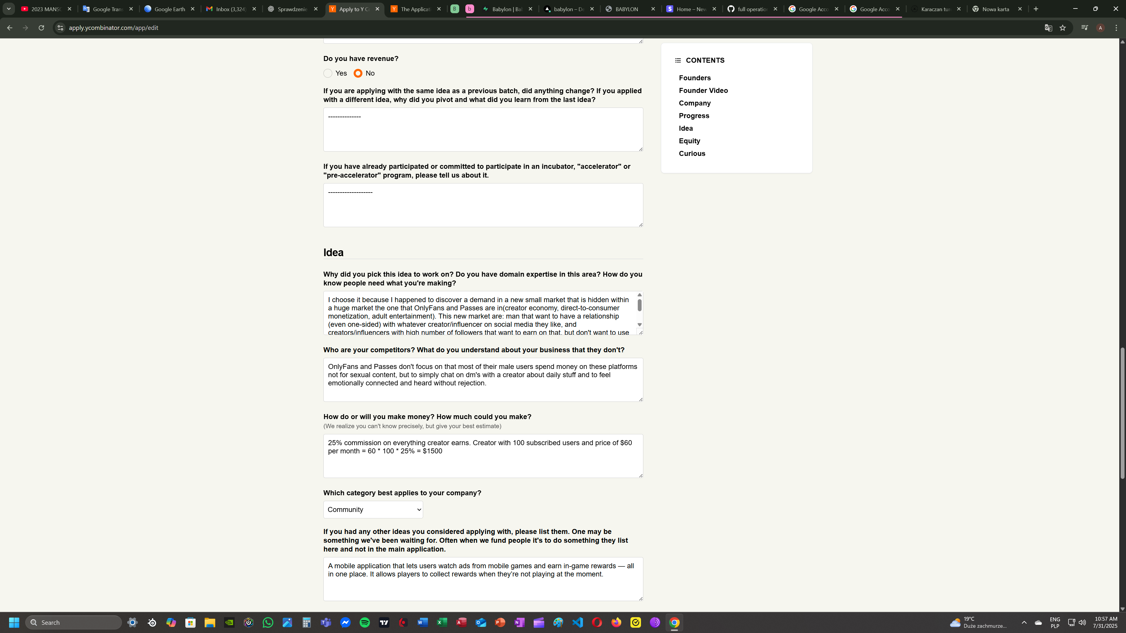Expand the tab search dropdown arrow
Viewport: 1126px width, 633px height.
pos(8,9)
